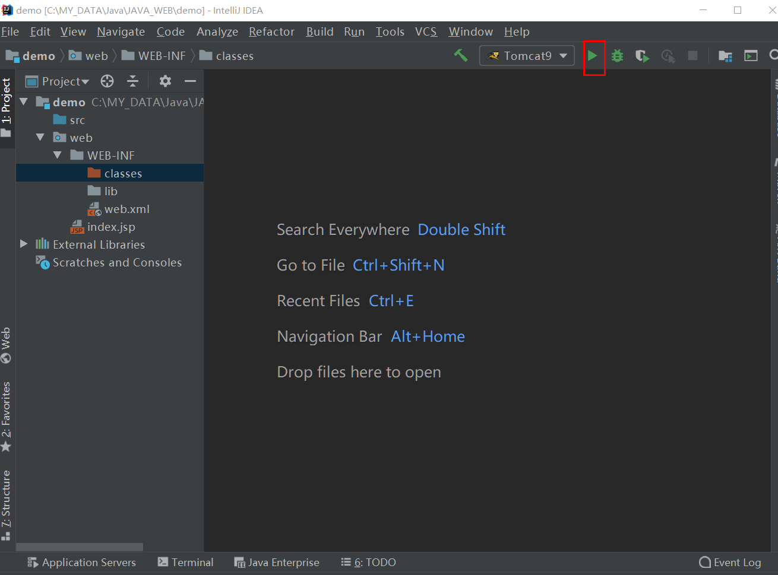Screen dimensions: 778x575
Task: Click the grey Stop square icon
Action: pos(692,55)
